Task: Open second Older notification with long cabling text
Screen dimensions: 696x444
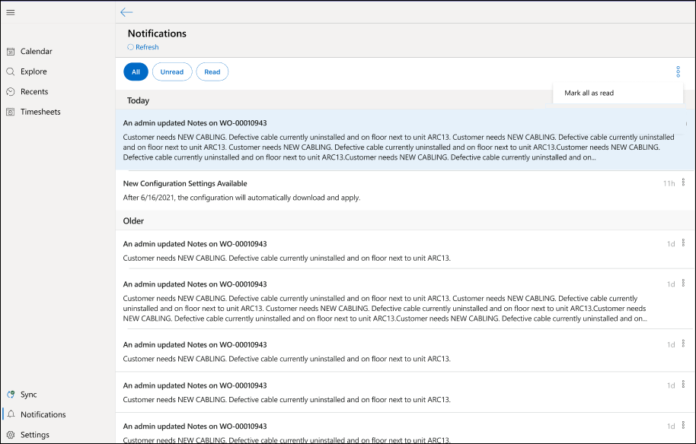Action: click(405, 299)
